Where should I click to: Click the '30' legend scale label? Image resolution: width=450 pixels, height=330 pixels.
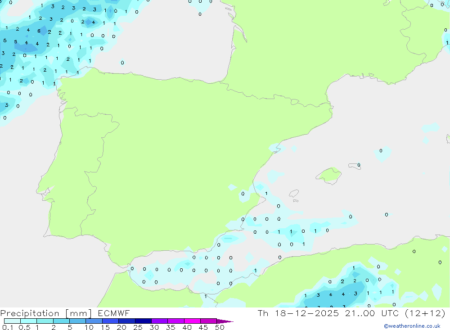click(x=154, y=327)
